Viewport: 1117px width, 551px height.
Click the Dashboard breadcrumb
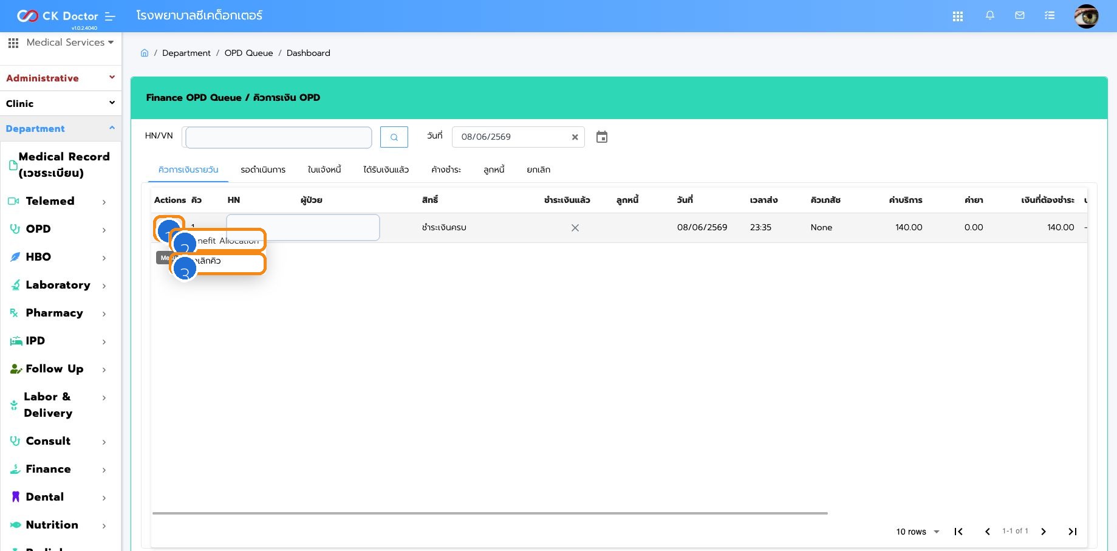tap(309, 53)
